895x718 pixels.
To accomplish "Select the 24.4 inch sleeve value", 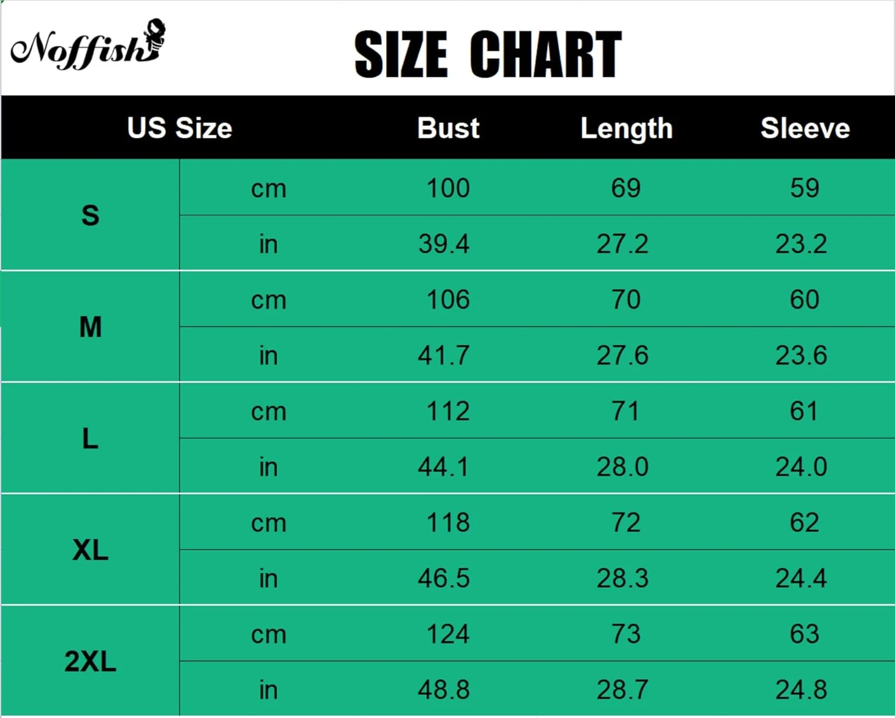I will 801,578.
